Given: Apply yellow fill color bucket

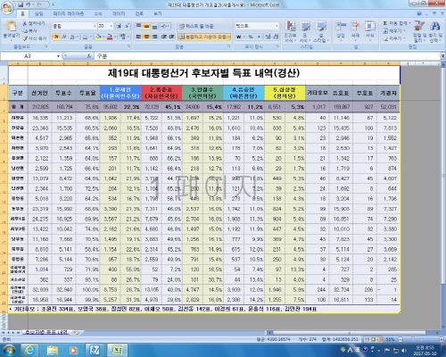Looking at the screenshot, I should click(x=98, y=37).
